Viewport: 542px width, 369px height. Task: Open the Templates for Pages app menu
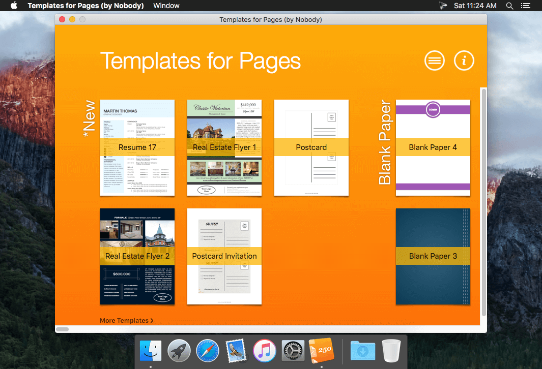click(85, 6)
